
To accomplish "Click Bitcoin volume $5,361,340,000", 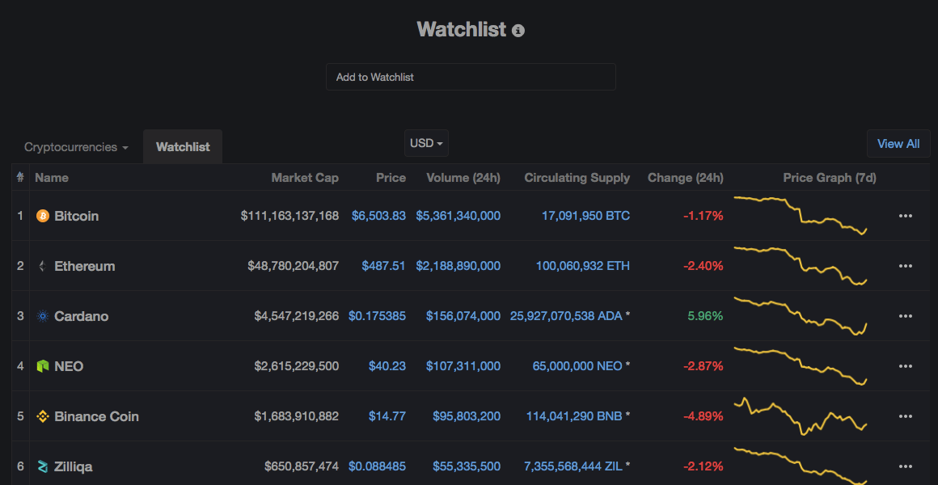I will (x=458, y=216).
